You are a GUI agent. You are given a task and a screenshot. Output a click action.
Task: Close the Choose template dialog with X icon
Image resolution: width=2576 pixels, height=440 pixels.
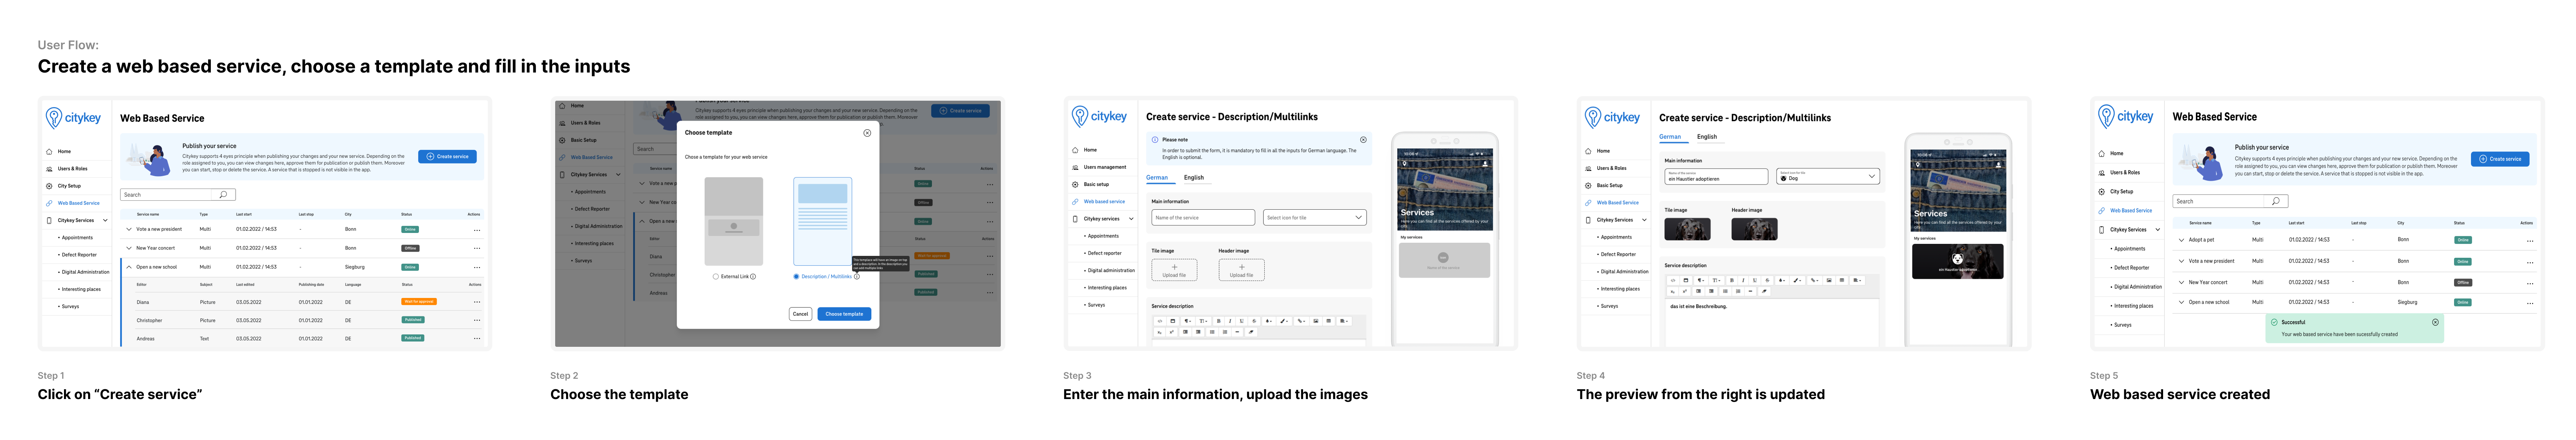coord(867,133)
